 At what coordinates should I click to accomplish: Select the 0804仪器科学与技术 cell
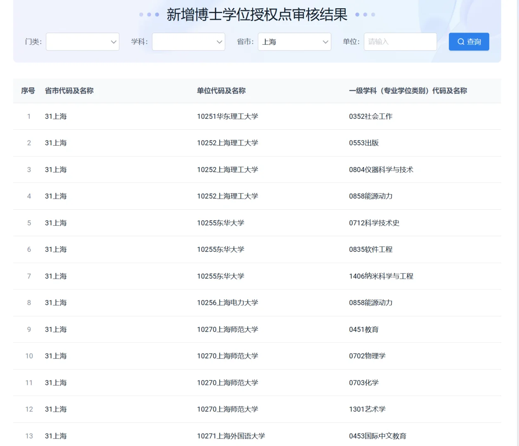[x=381, y=170]
